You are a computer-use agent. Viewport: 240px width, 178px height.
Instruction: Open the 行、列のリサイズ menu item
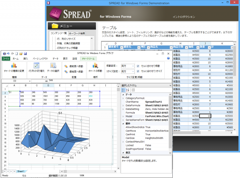tap(66, 39)
